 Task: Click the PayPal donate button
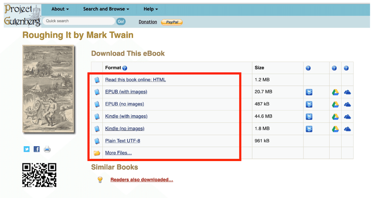tap(172, 22)
